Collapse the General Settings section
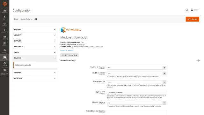 click(x=198, y=60)
